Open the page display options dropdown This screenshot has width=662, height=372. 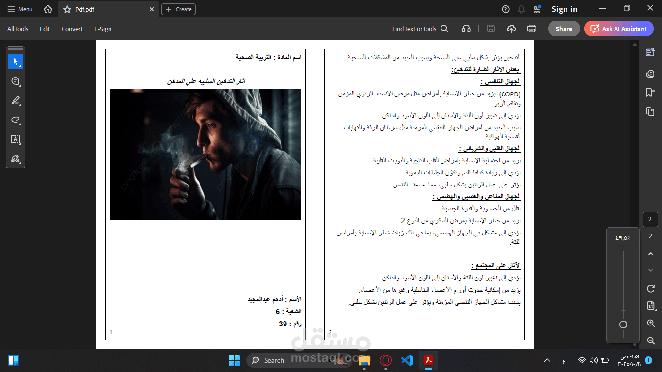point(651,306)
